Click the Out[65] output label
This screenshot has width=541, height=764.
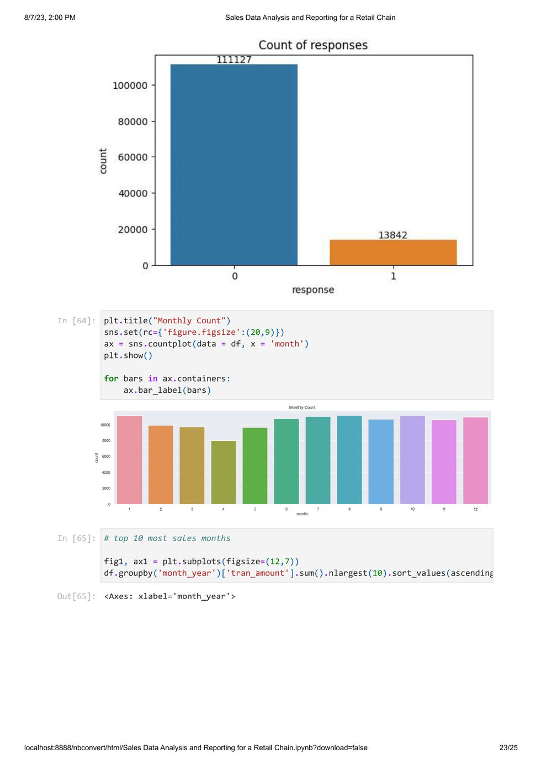pos(75,596)
